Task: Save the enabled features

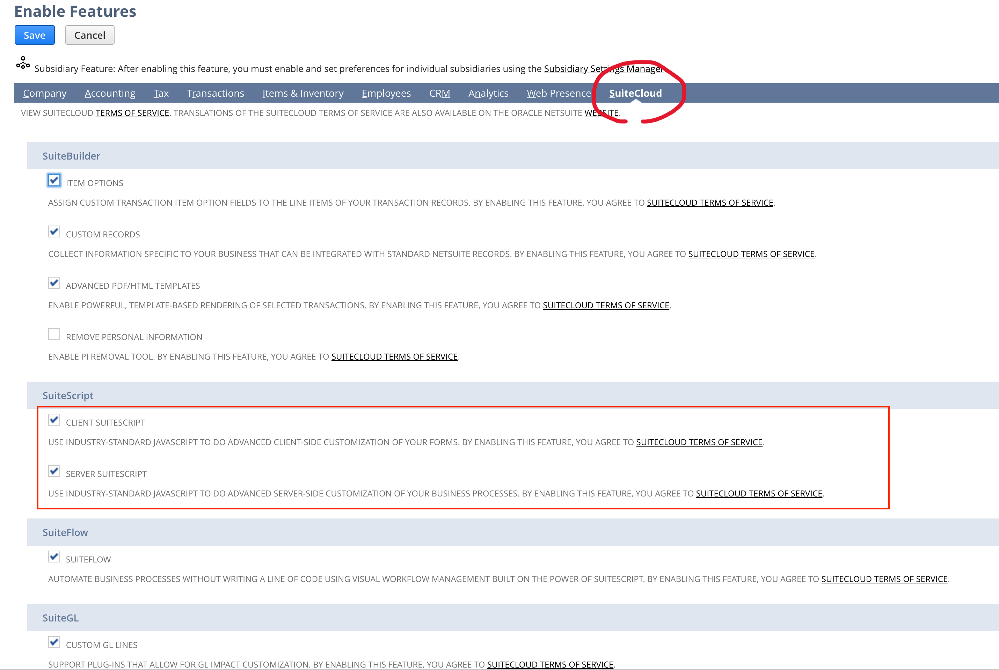Action: (x=35, y=35)
